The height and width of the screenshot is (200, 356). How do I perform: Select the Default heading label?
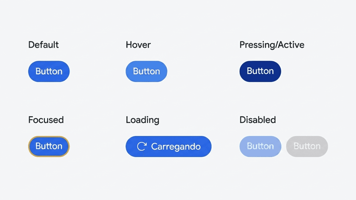tap(44, 45)
